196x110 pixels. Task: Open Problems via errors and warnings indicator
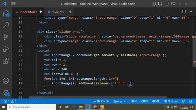(x=10, y=101)
